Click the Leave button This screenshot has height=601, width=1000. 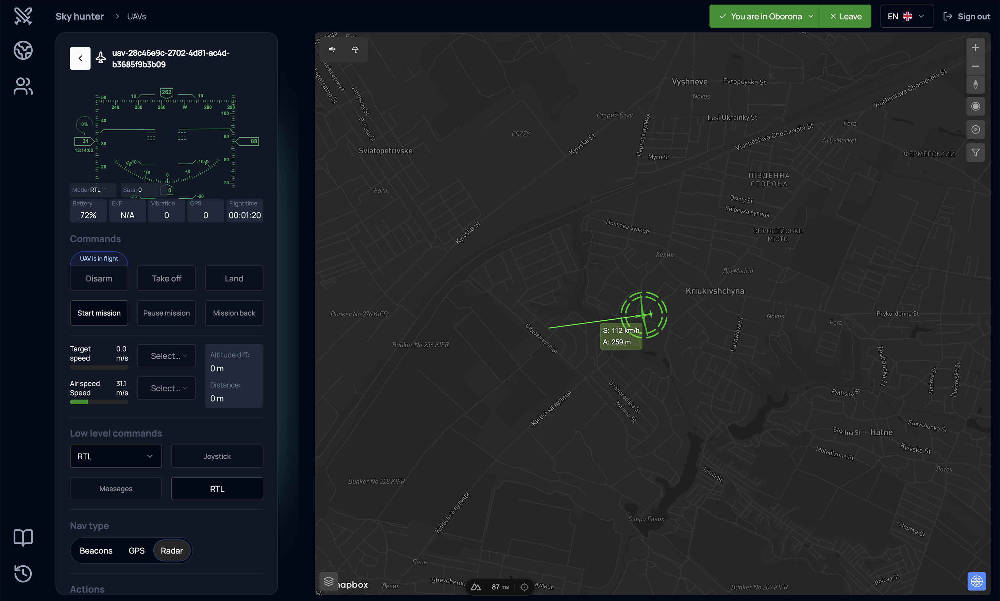point(846,17)
